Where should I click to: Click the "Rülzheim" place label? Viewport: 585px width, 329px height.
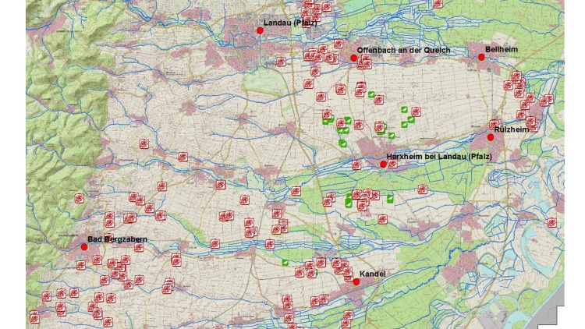pyautogui.click(x=512, y=129)
